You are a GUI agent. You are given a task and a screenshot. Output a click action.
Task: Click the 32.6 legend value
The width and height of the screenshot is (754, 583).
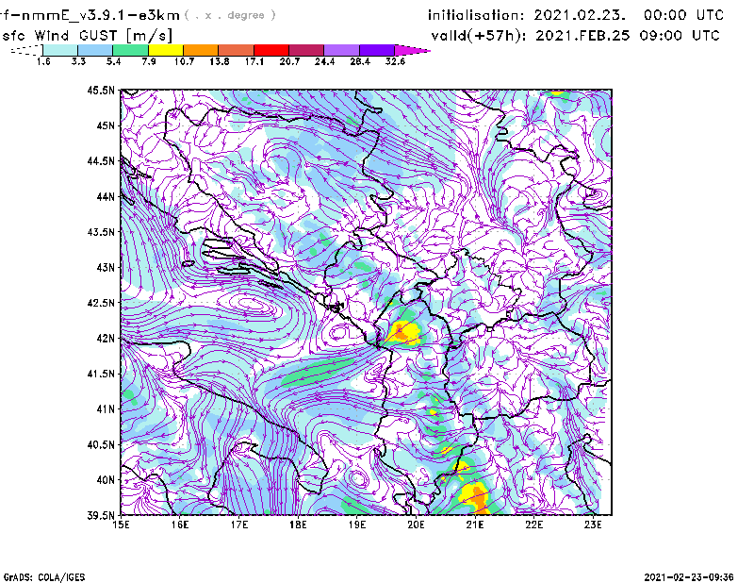[x=395, y=61]
